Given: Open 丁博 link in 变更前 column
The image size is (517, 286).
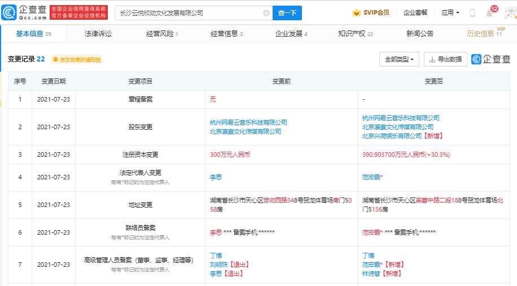Looking at the screenshot, I should pos(216,256).
